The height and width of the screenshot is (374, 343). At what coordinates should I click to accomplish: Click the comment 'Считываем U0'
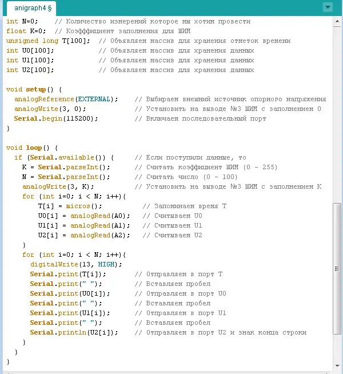(178, 216)
